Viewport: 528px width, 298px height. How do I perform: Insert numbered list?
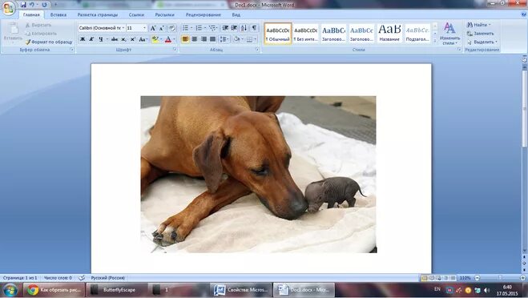click(x=199, y=28)
